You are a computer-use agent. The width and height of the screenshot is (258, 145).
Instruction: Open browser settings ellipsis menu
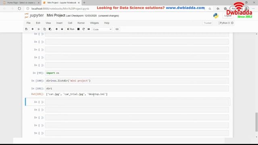tap(253, 8)
